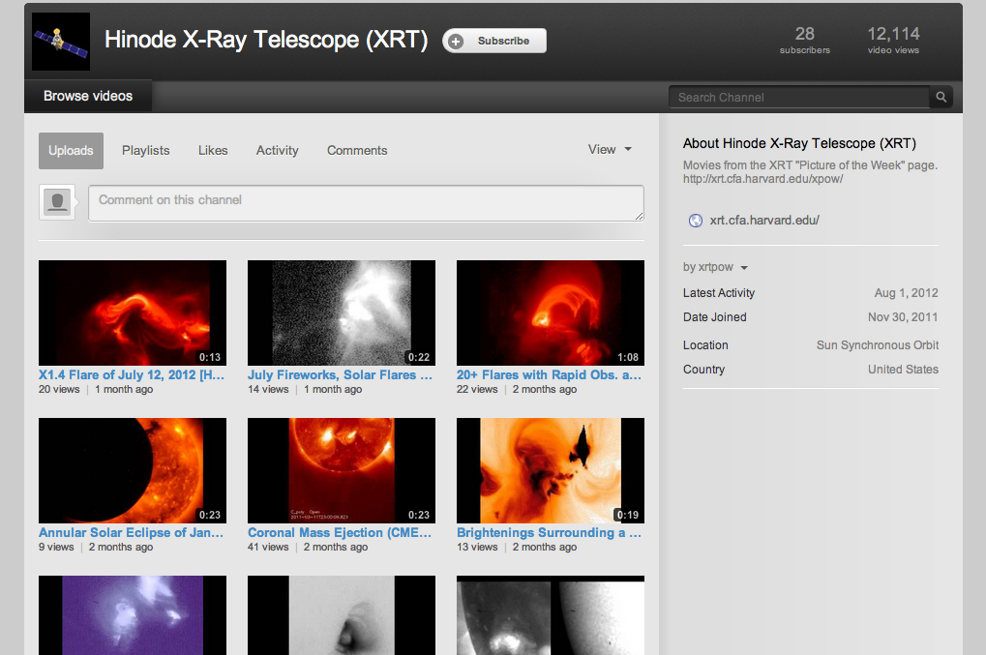Image resolution: width=986 pixels, height=655 pixels.
Task: Switch to the Playlists tab
Action: pos(145,151)
